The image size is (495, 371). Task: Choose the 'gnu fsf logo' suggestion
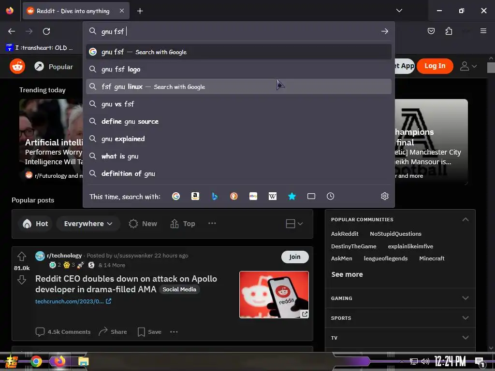(239, 70)
